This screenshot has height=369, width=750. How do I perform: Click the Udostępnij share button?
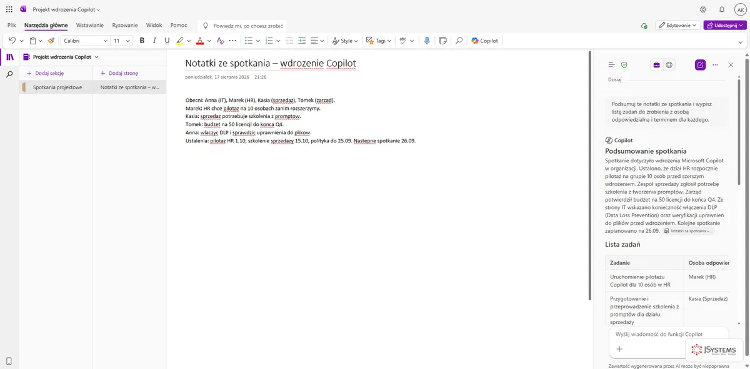click(x=725, y=26)
